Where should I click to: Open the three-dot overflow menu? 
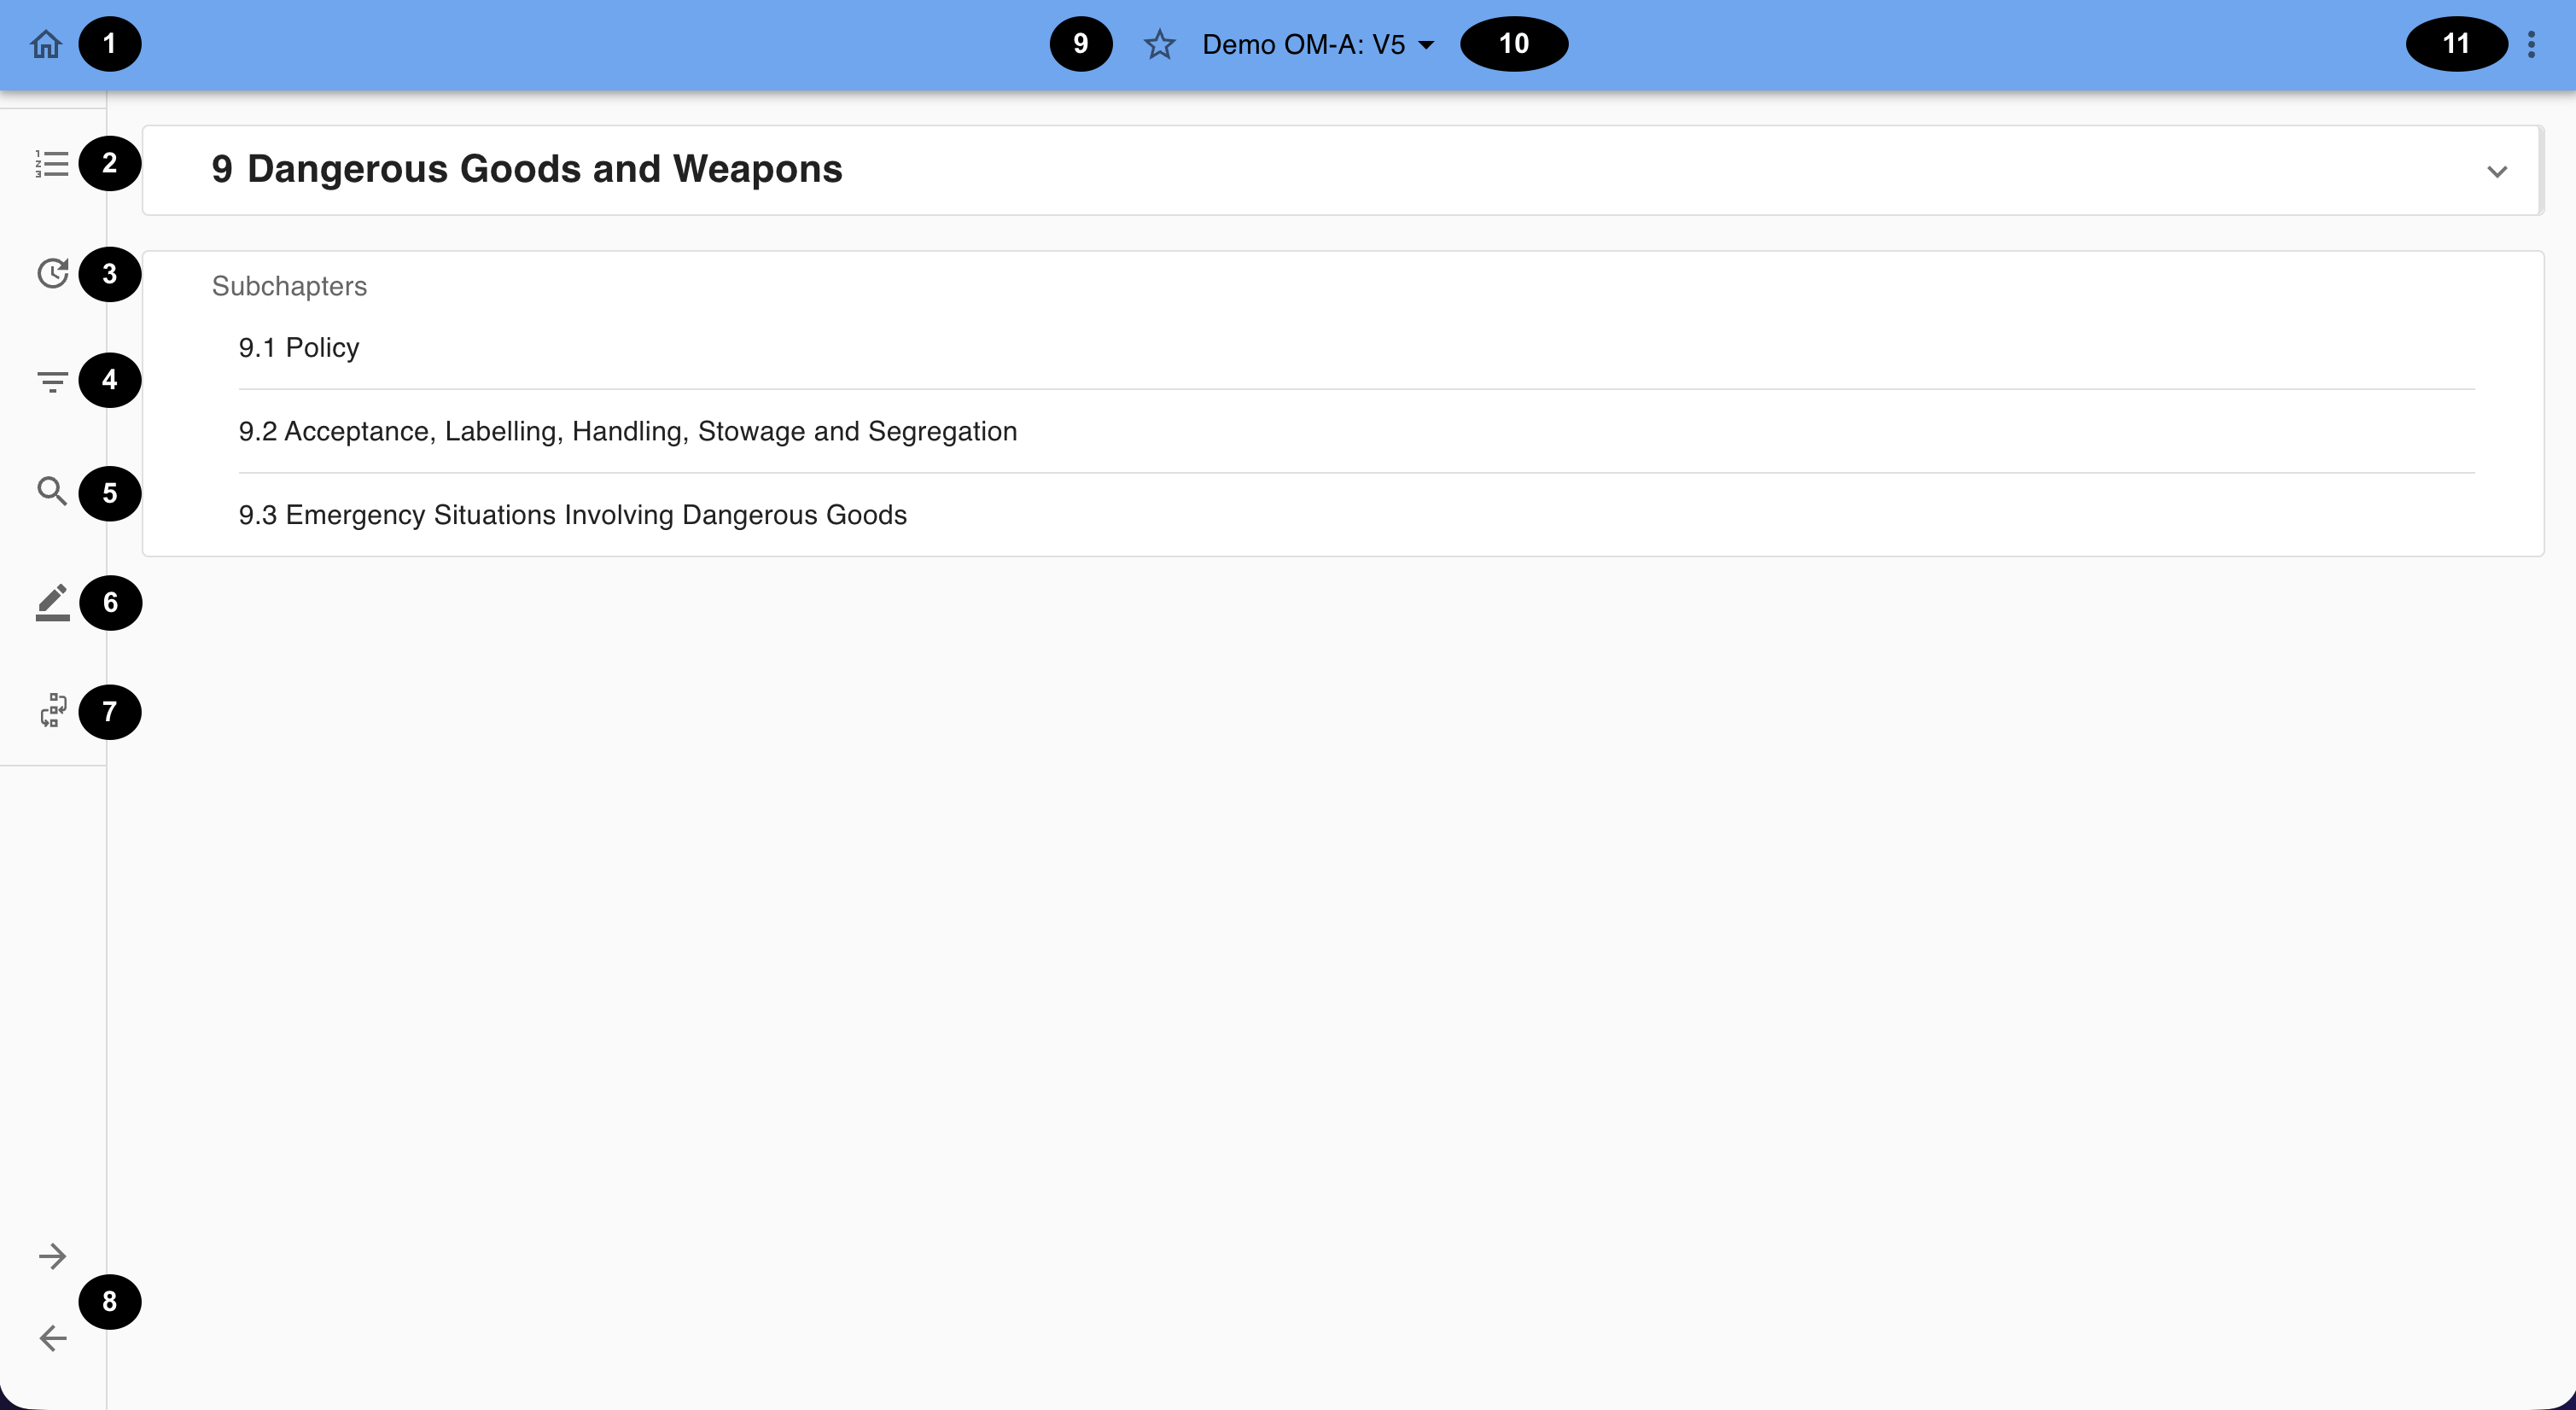(2531, 44)
